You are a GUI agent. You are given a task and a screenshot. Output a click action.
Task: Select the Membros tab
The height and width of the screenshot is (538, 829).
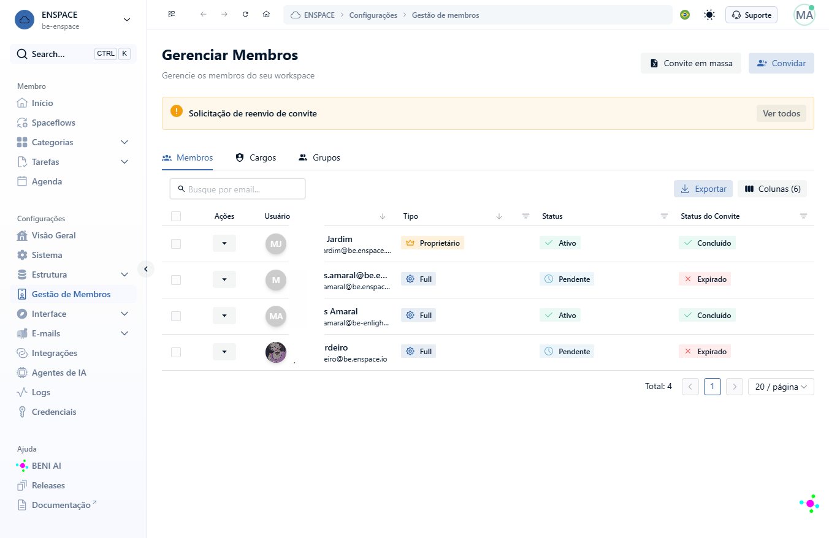188,157
